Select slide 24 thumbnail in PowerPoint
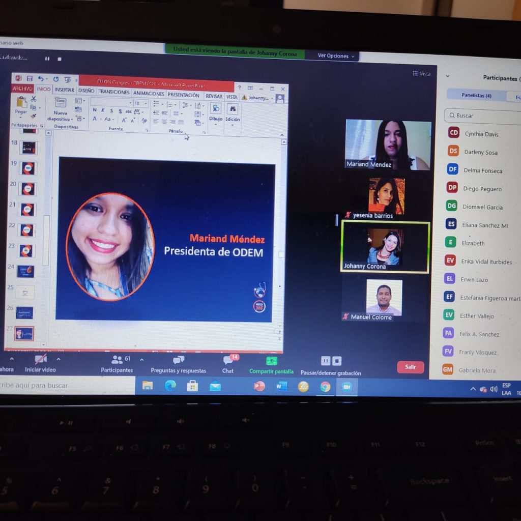521x521 pixels. point(25,271)
